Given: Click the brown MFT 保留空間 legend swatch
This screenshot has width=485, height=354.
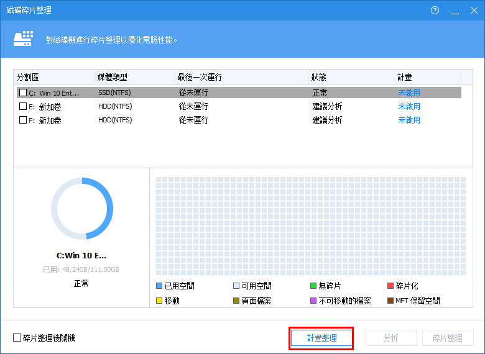Looking at the screenshot, I should click(390, 301).
